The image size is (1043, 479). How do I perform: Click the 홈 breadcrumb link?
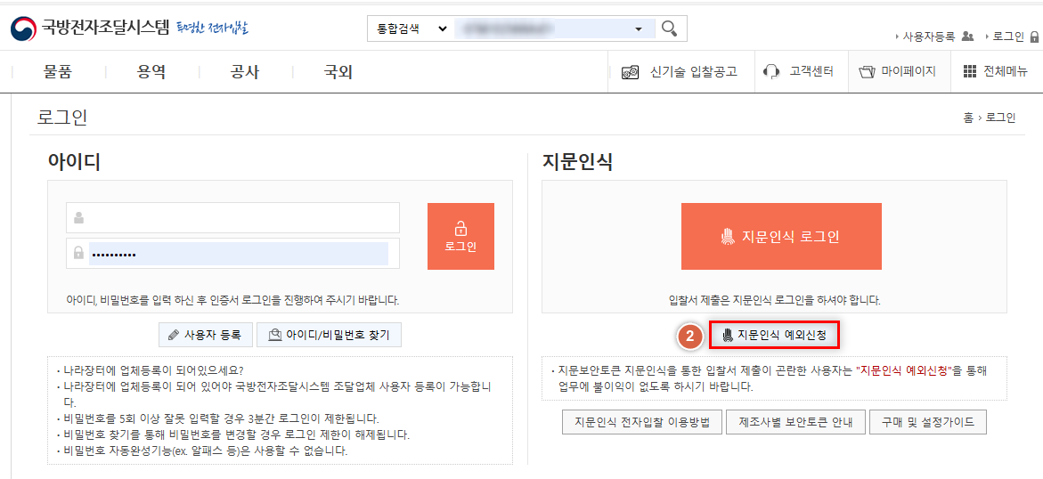[x=968, y=118]
